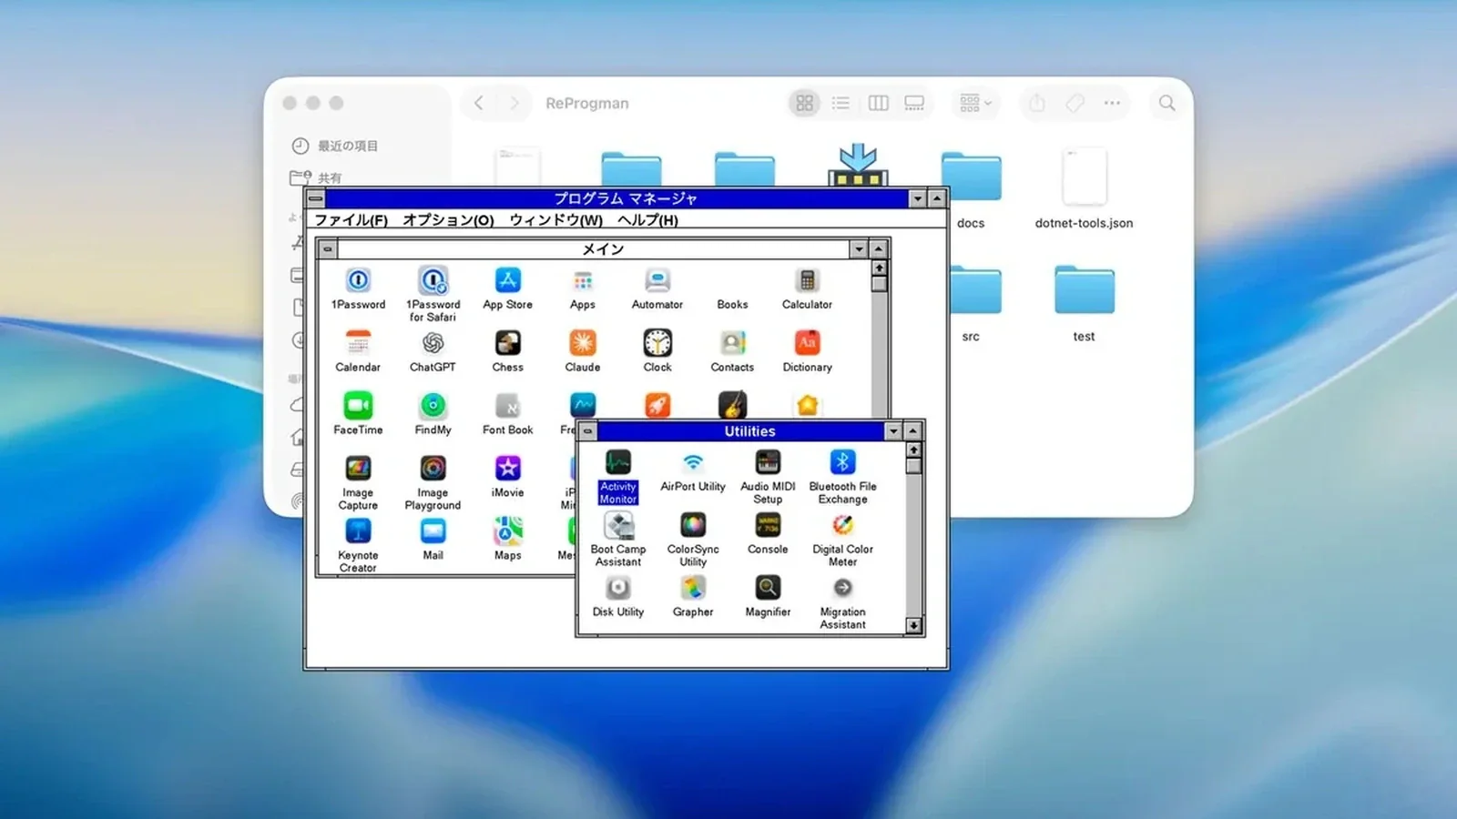Launch the Console icon
Image resolution: width=1457 pixels, height=819 pixels.
coord(768,525)
